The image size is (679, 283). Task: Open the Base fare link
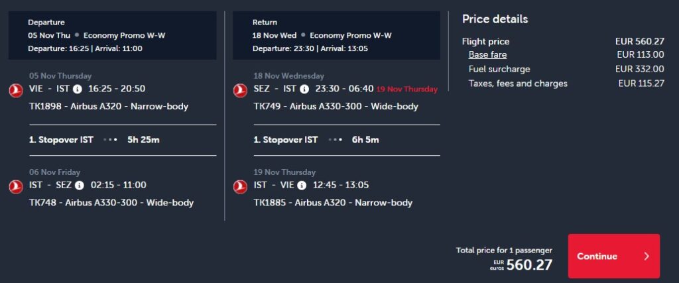click(487, 55)
